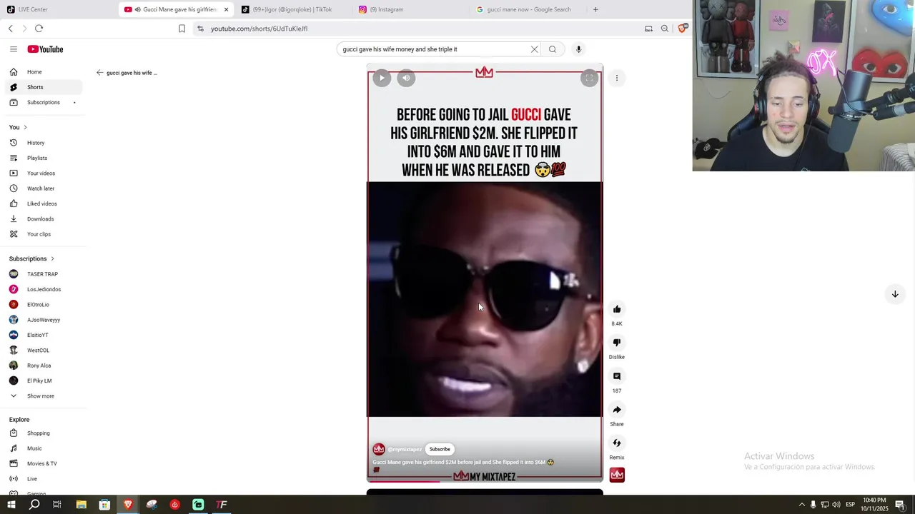Open WestCOL channel subscription
This screenshot has height=514, width=915.
tap(44, 351)
